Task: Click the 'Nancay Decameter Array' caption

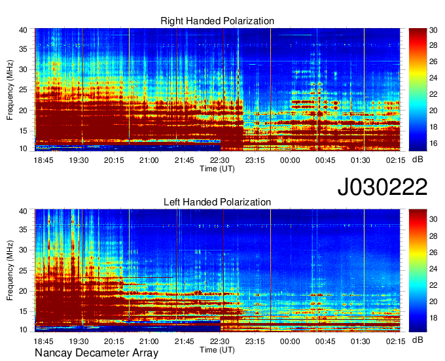Action: pyautogui.click(x=96, y=353)
